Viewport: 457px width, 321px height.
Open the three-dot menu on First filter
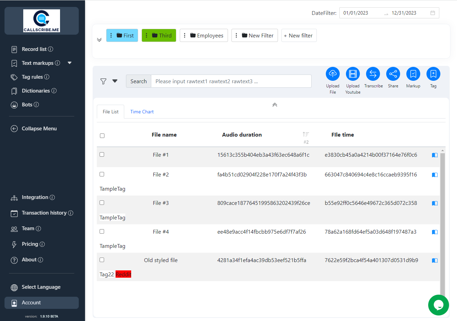(x=111, y=35)
